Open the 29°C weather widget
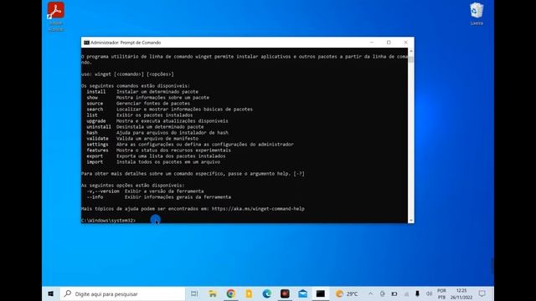 [x=347, y=293]
